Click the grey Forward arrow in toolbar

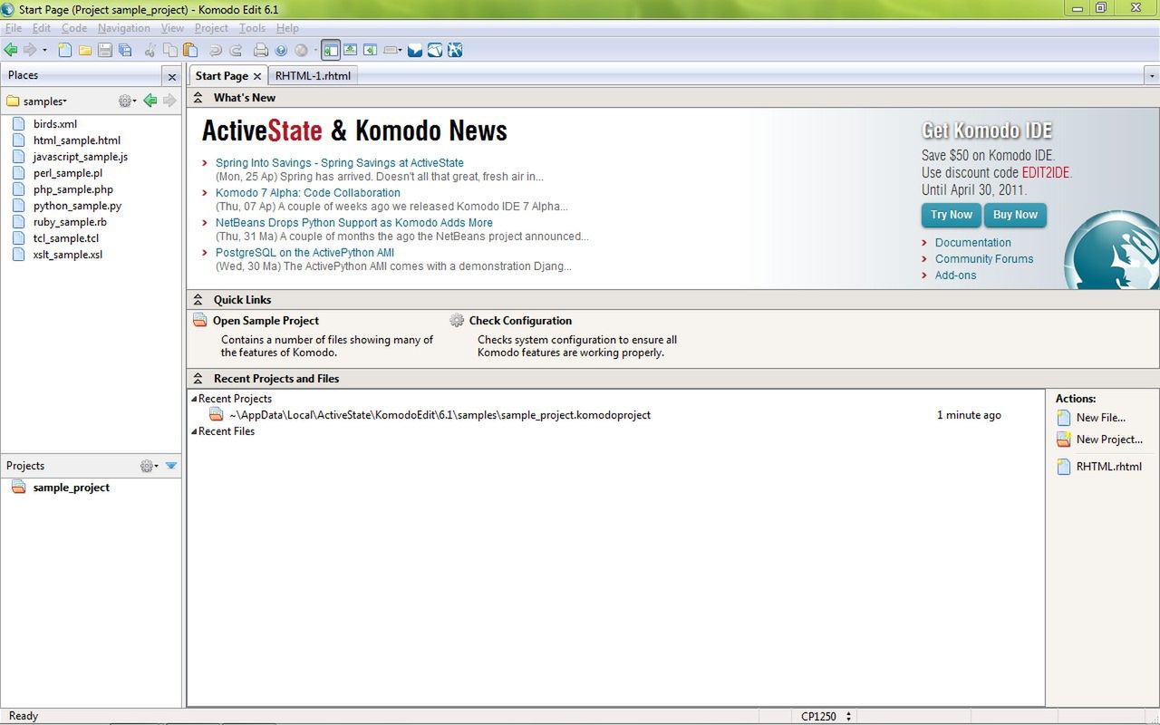coord(30,50)
